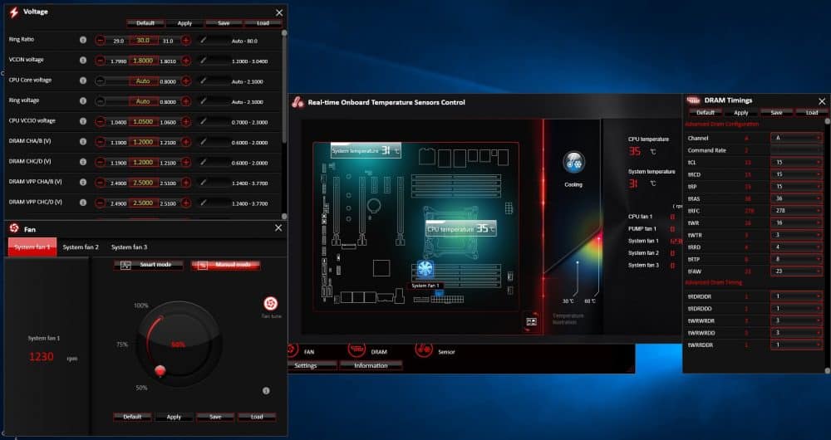Click the Information button in main window

371,366
